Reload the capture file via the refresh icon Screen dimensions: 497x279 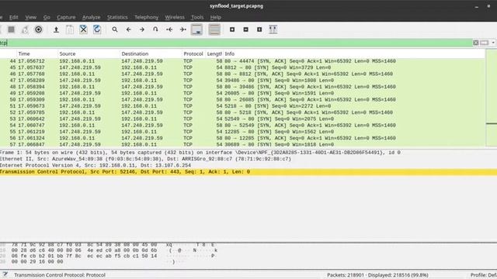(x=97, y=29)
